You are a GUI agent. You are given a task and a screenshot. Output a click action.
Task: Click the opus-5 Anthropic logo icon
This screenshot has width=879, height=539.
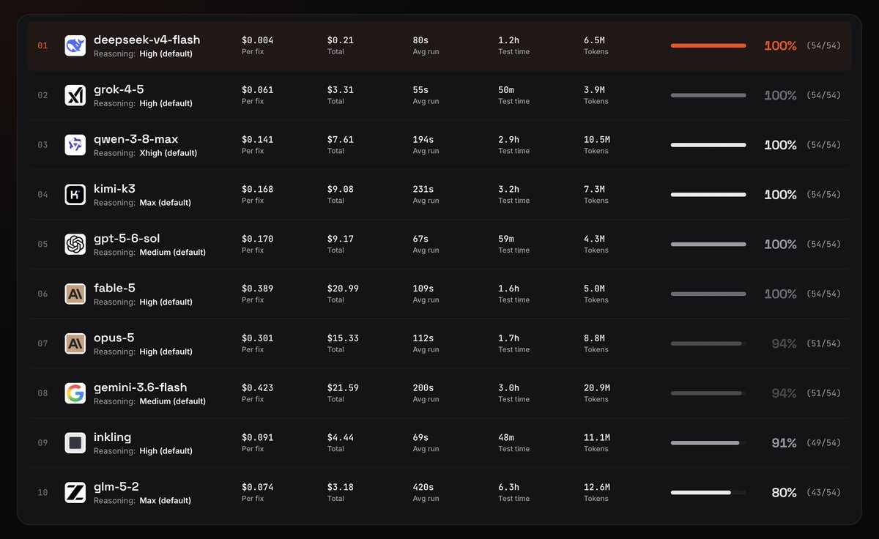click(x=75, y=343)
